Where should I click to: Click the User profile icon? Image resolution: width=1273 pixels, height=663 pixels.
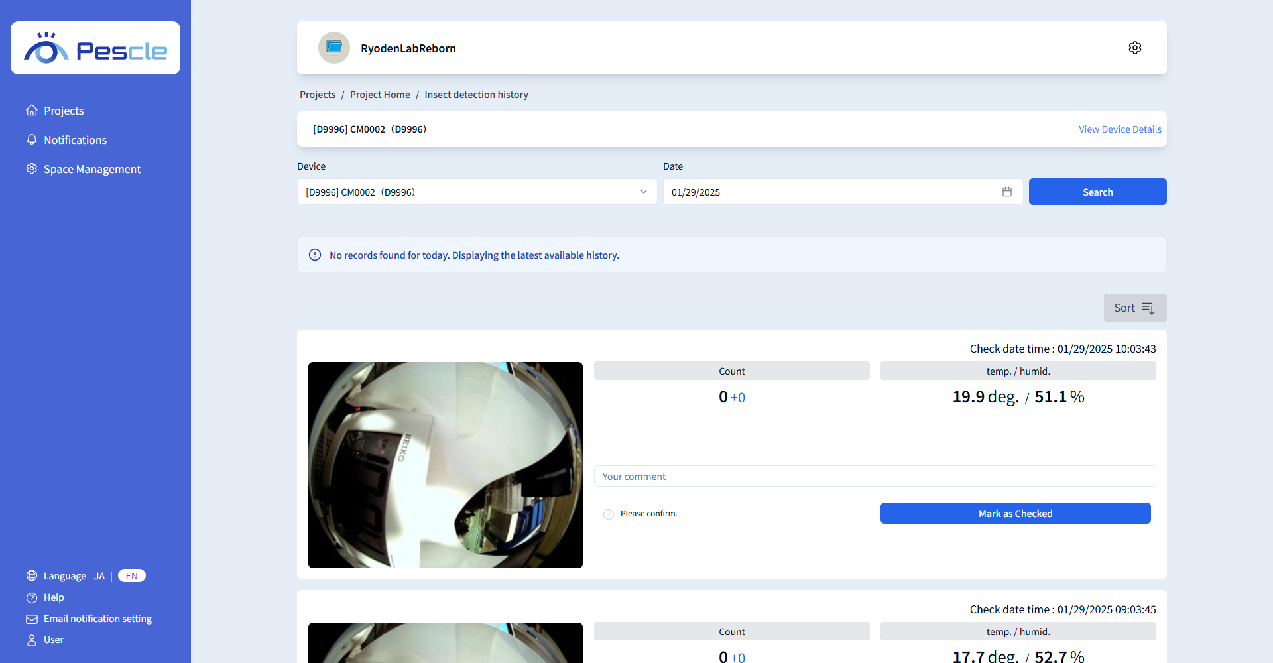[32, 640]
